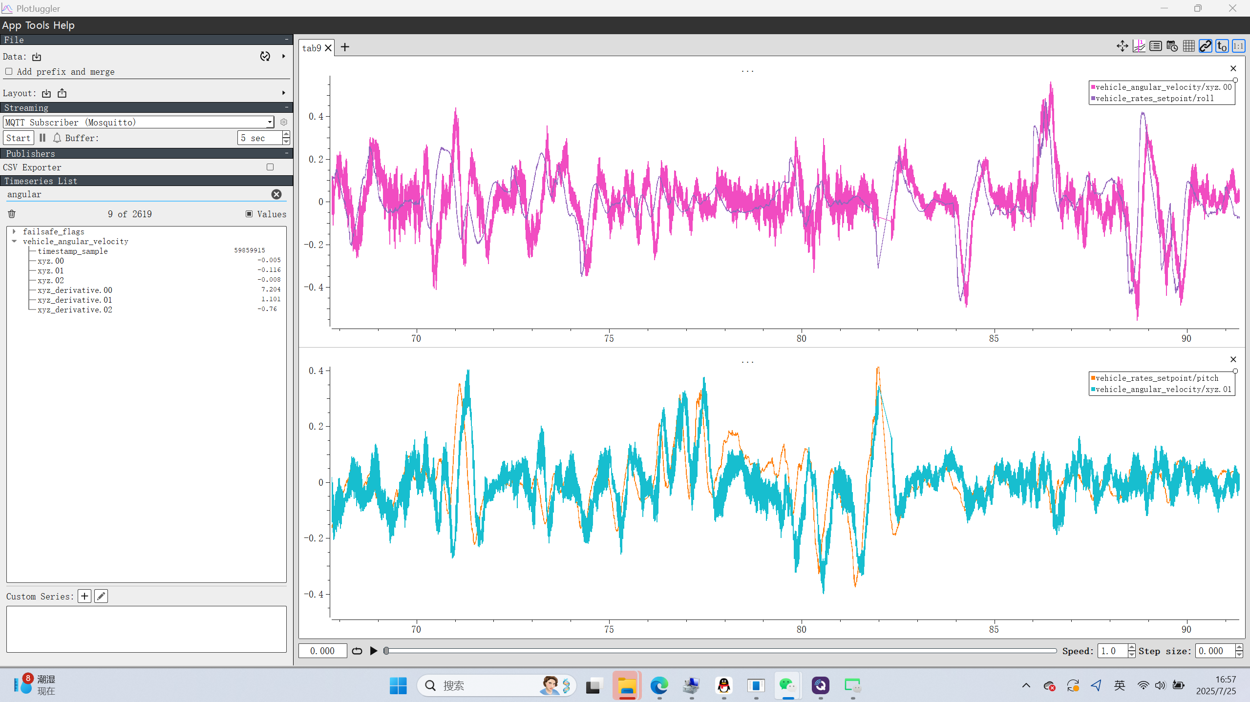Click the angular search filter field
This screenshot has height=702, width=1250.
pyautogui.click(x=137, y=194)
